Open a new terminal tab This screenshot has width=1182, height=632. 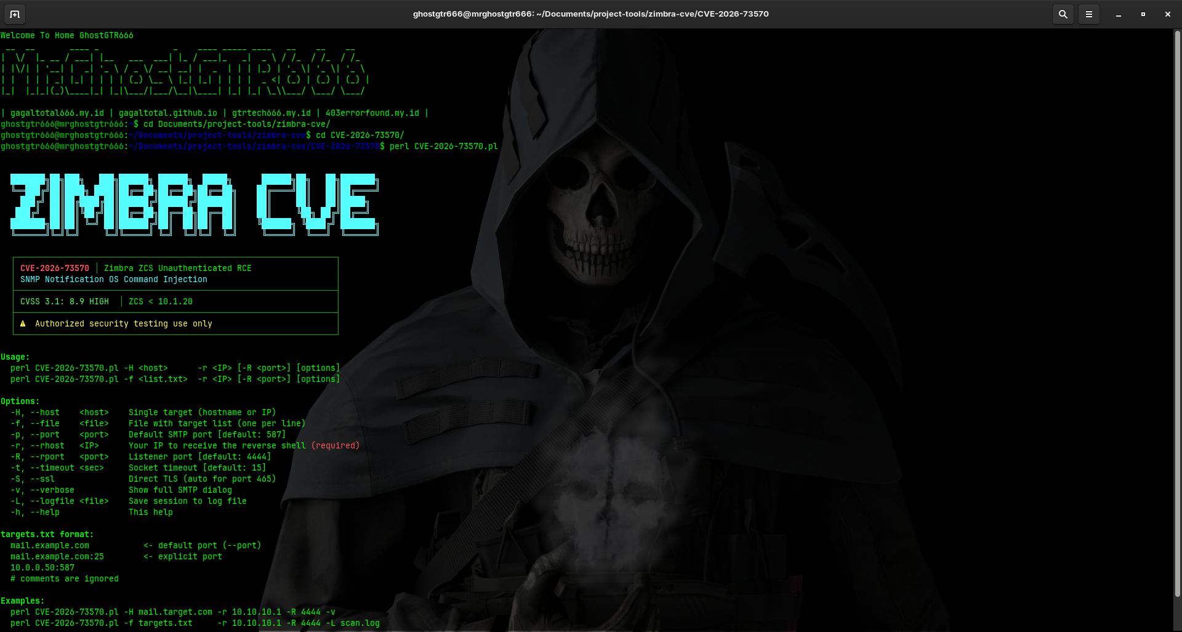coord(15,14)
